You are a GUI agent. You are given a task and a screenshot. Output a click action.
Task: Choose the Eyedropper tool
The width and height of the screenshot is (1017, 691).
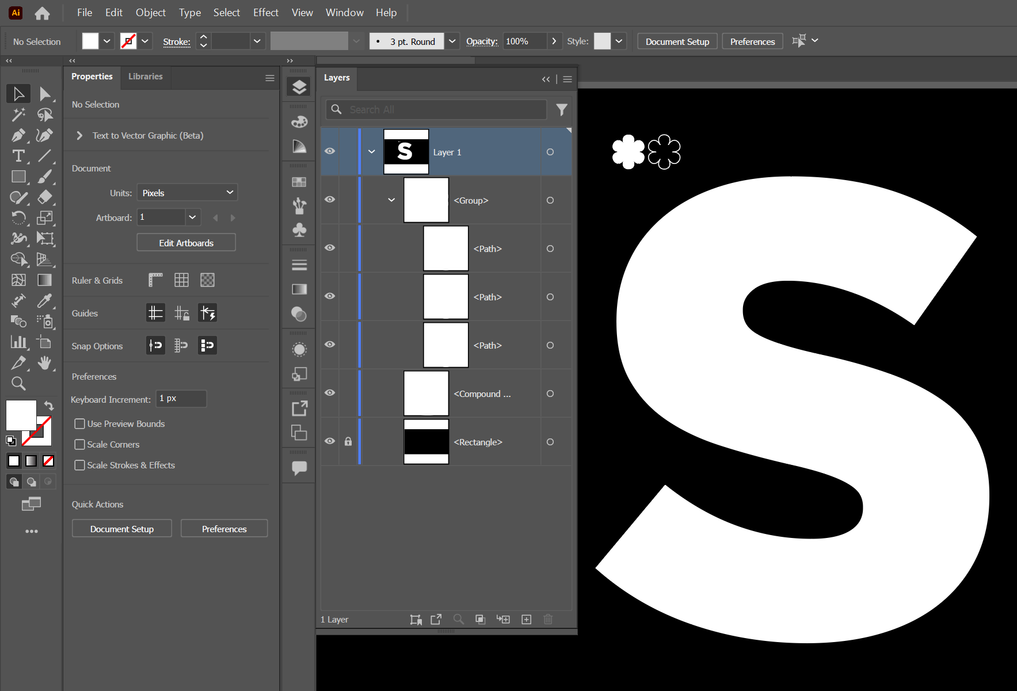coord(46,301)
